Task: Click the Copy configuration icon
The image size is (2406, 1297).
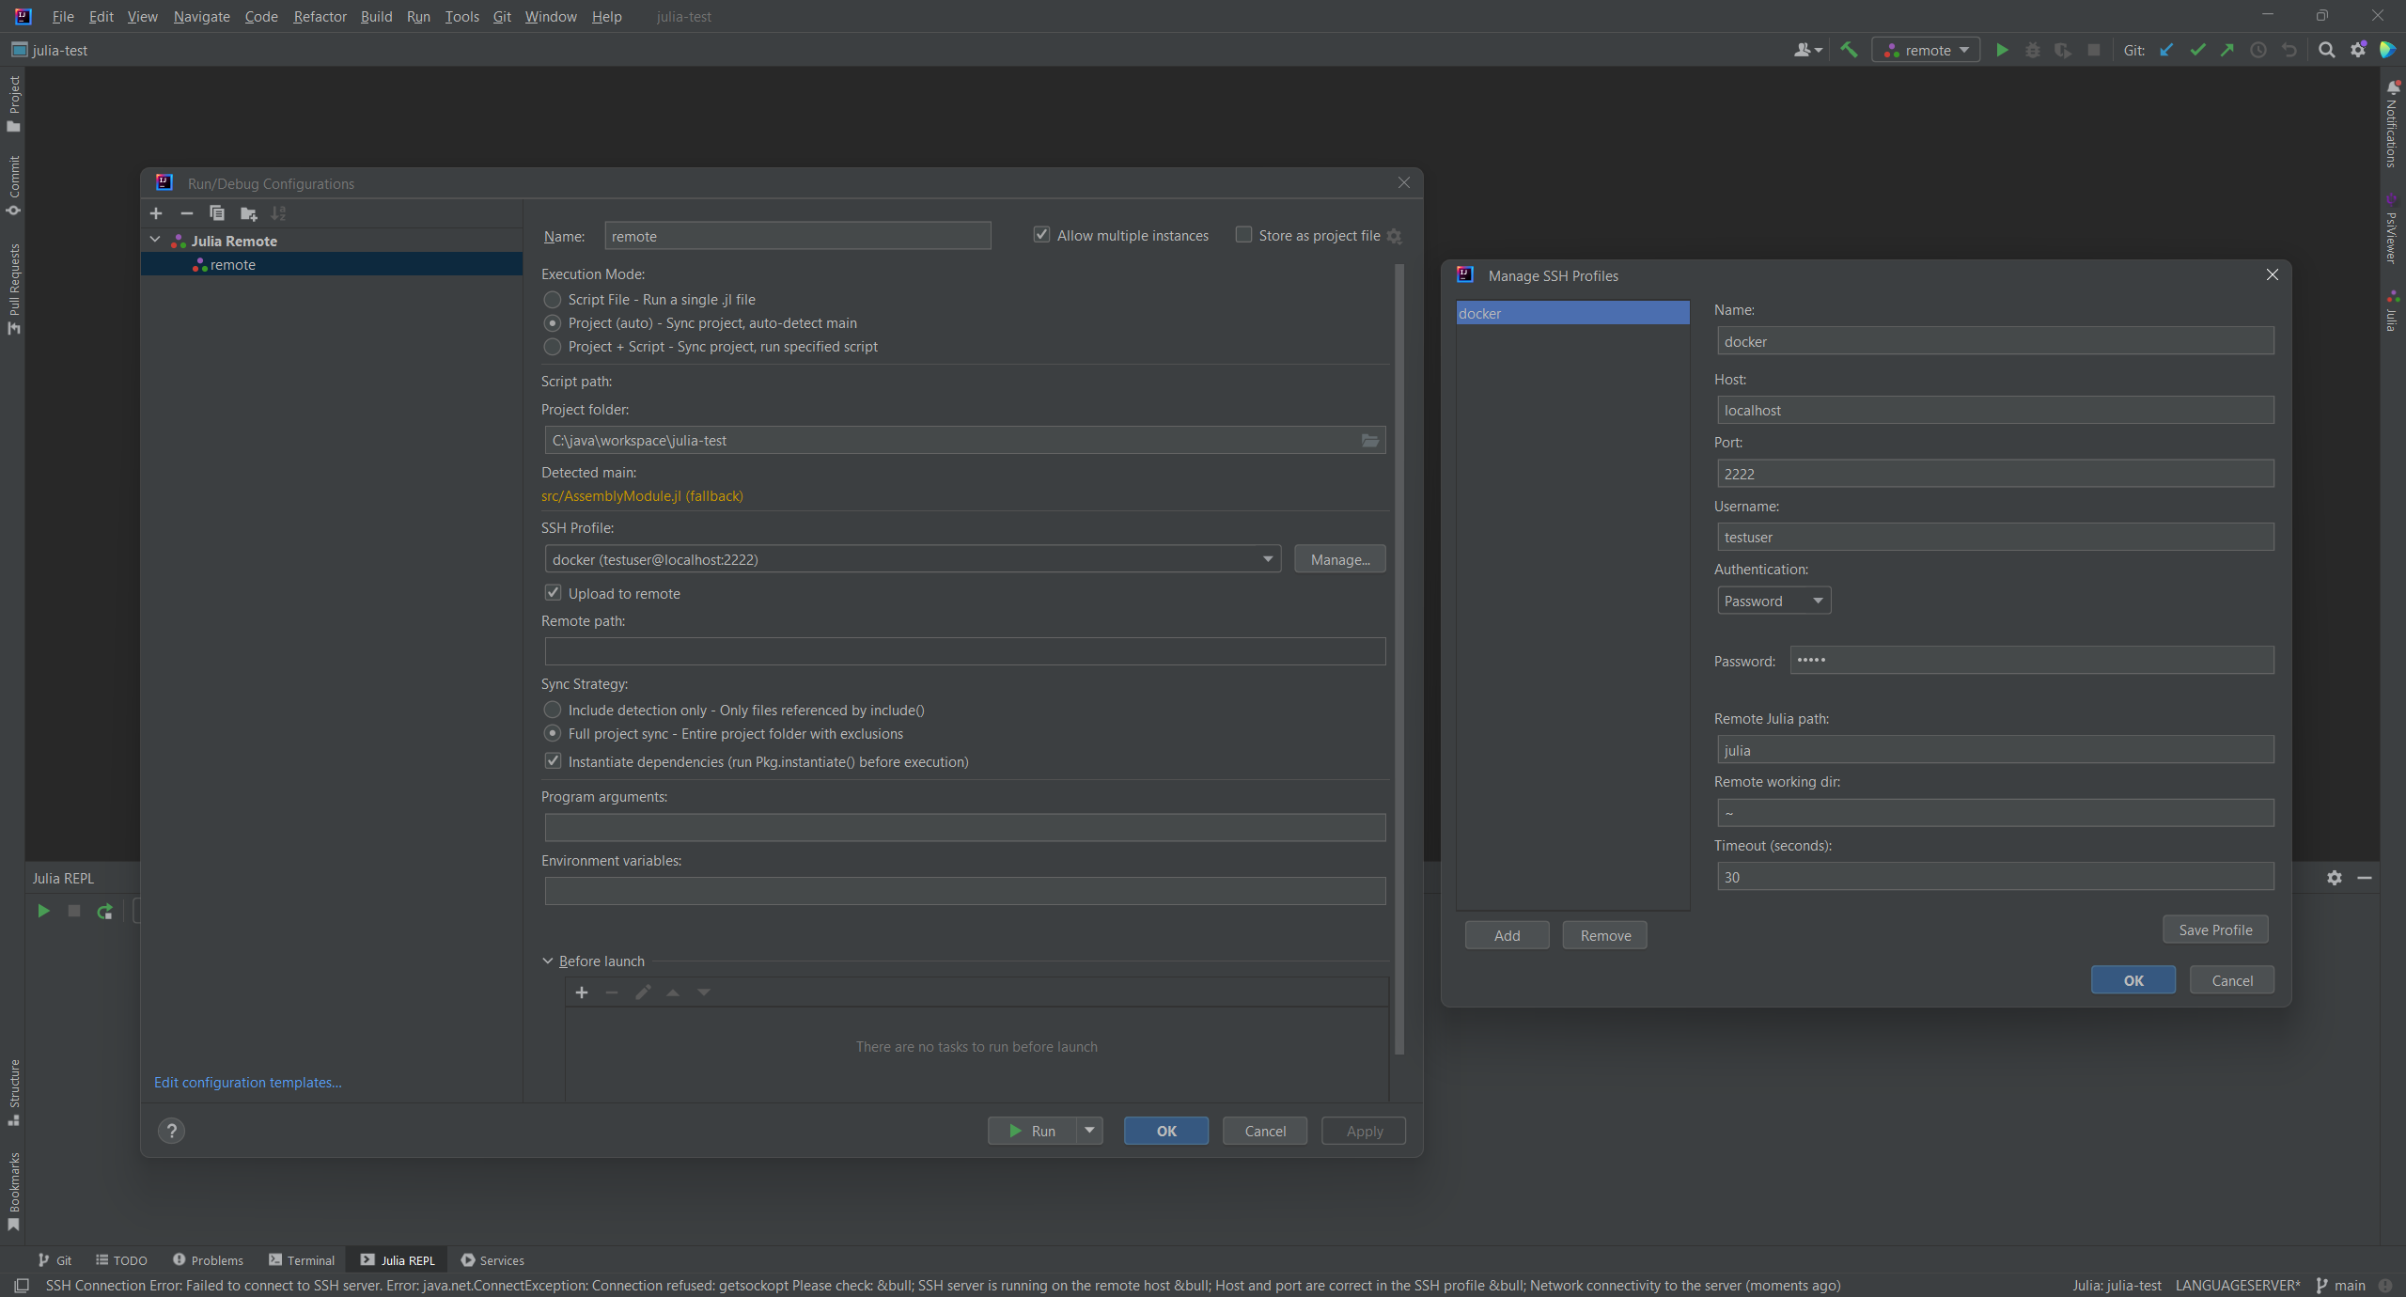Action: click(x=217, y=213)
